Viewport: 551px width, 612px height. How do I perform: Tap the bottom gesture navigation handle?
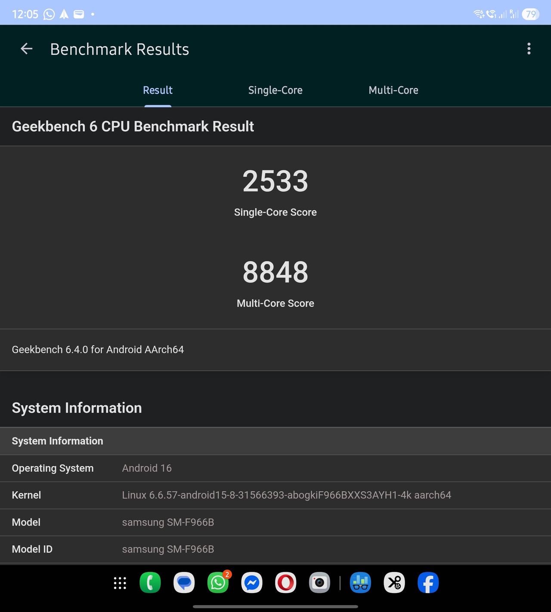(x=275, y=606)
